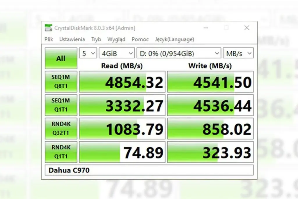
Task: Open the test size dropdown showing 4GiB
Action: click(117, 53)
